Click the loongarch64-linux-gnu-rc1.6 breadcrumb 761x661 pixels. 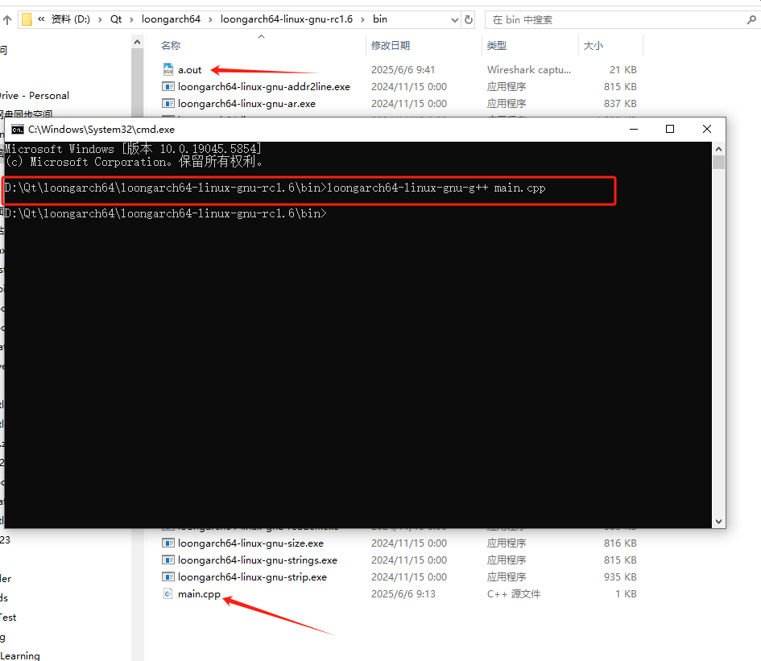tap(287, 19)
